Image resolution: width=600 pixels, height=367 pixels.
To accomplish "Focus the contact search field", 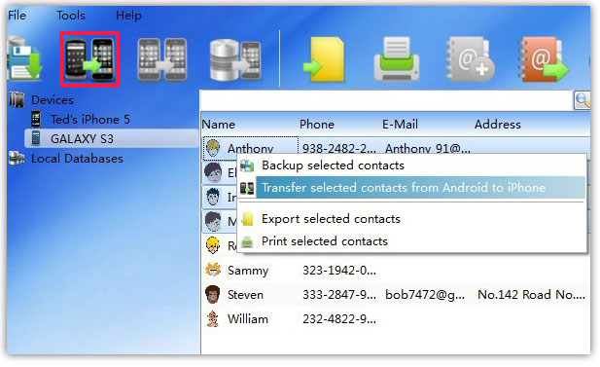I will pos(386,100).
